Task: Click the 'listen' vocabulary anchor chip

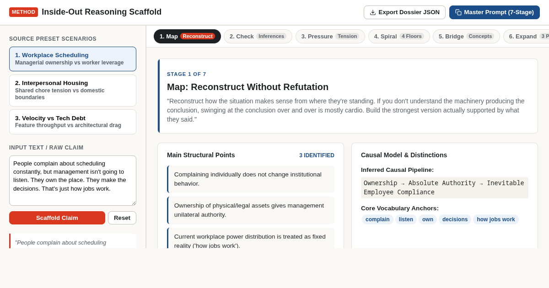Action: tap(406, 219)
